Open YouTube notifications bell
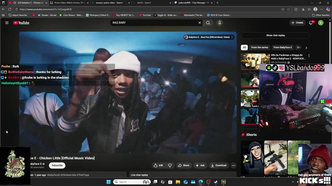Screen dimensions: 332x186 [311, 23]
